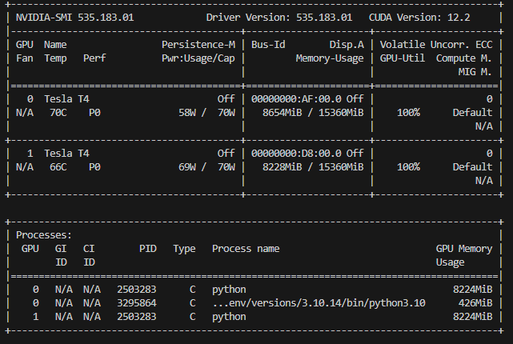Click CUDA Version: 12.2 text

[x=419, y=18]
